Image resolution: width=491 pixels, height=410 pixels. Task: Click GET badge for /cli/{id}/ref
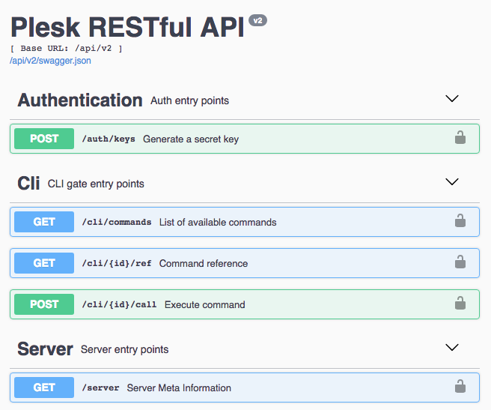click(44, 263)
